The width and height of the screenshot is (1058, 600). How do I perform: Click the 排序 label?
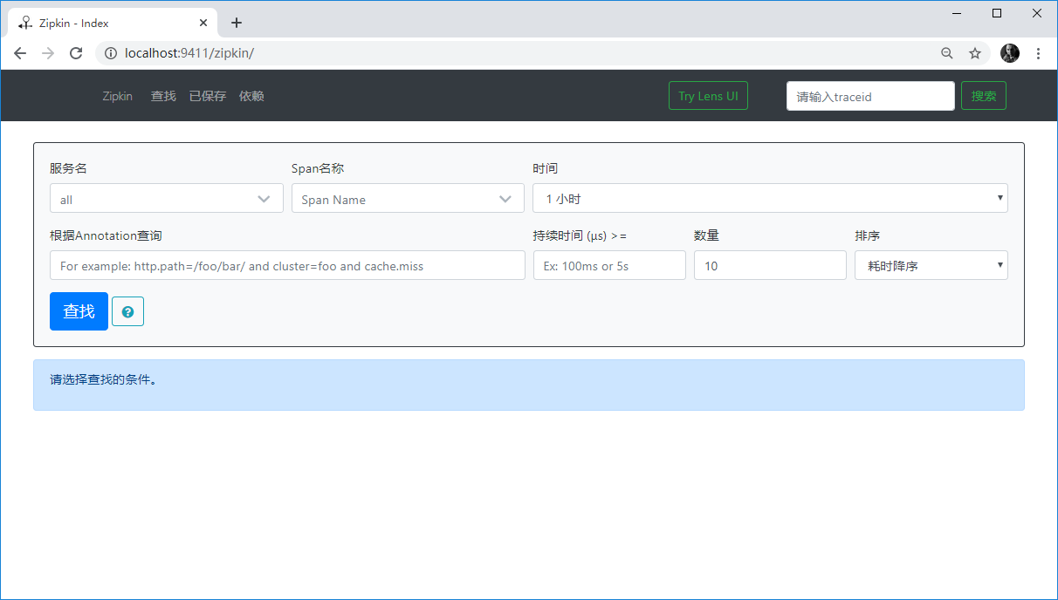(x=867, y=235)
